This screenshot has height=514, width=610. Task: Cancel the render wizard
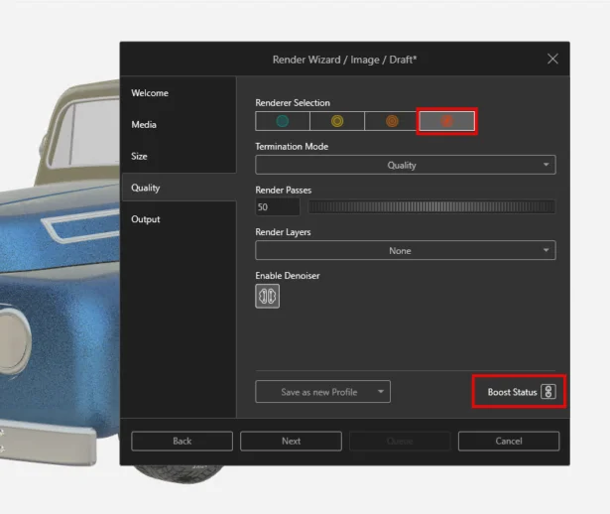(x=508, y=441)
